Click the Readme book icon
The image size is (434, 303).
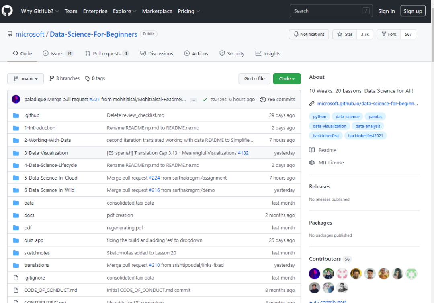pos(312,150)
